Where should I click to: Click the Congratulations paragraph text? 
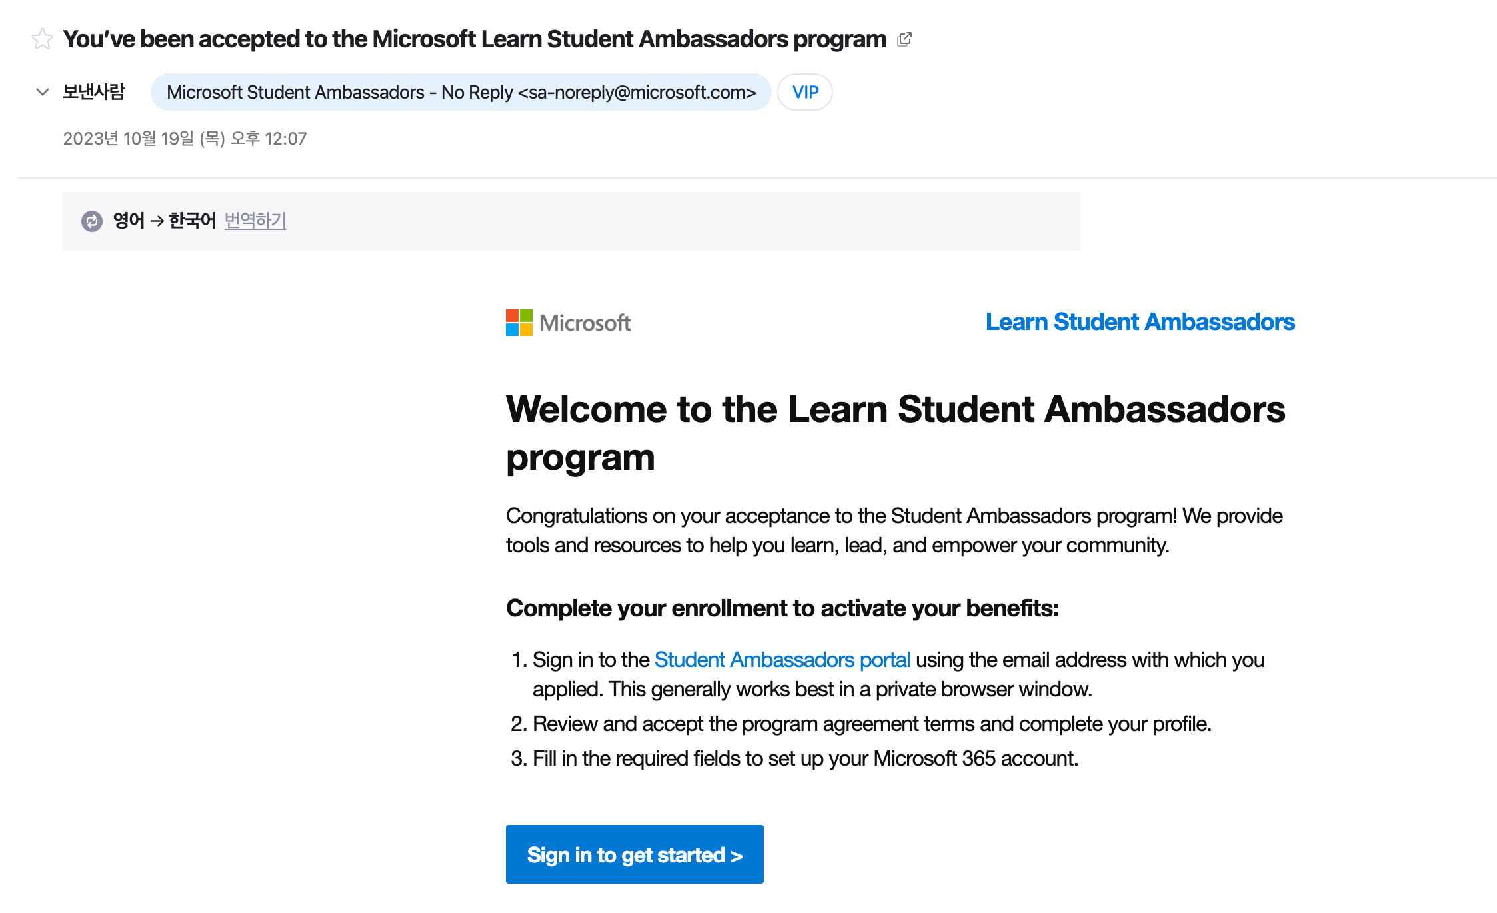[x=894, y=530]
